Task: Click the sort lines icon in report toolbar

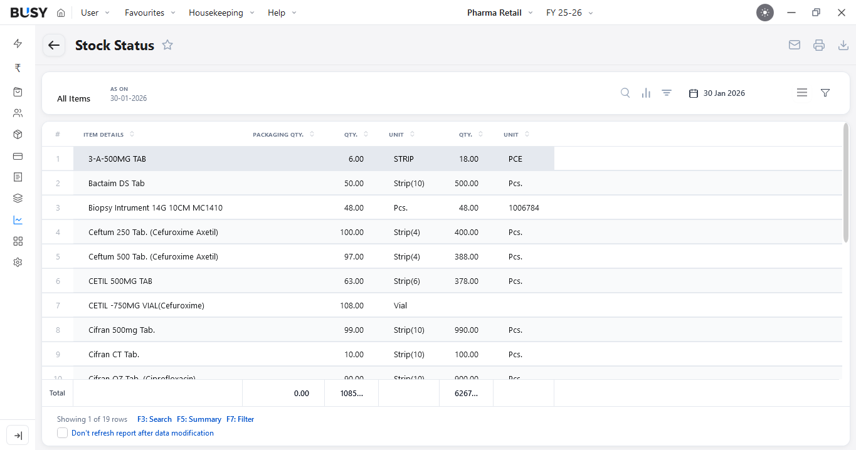Action: pyautogui.click(x=667, y=93)
